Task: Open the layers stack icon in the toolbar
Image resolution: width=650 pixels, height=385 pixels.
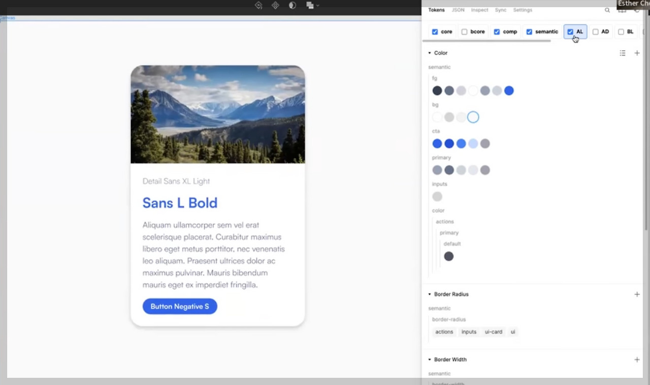Action: (310, 5)
